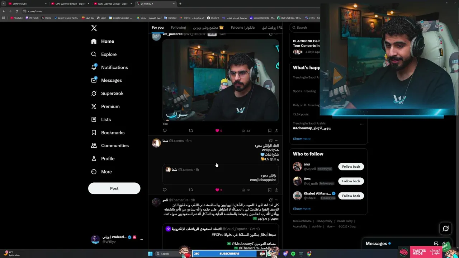Open the Windows Start menu
This screenshot has width=459, height=258.
click(150, 254)
